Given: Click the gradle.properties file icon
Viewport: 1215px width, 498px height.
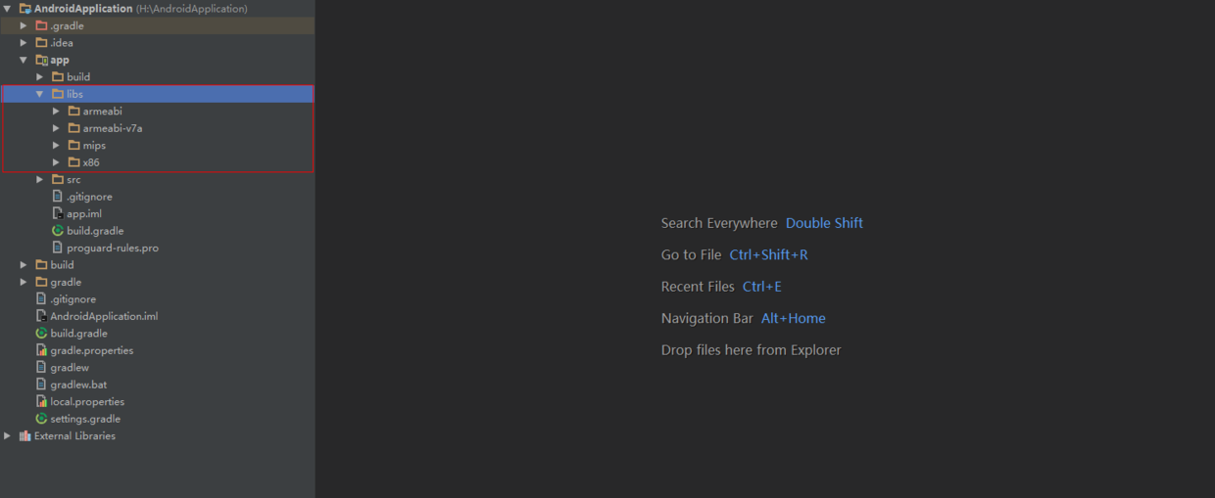Looking at the screenshot, I should 41,350.
